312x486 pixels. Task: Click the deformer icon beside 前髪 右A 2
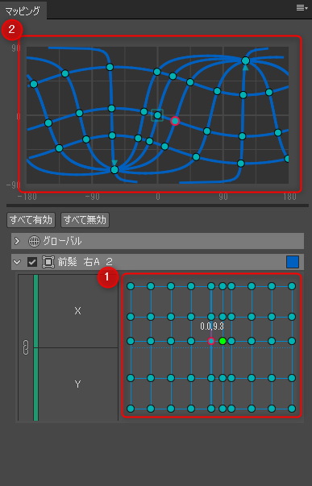click(48, 262)
